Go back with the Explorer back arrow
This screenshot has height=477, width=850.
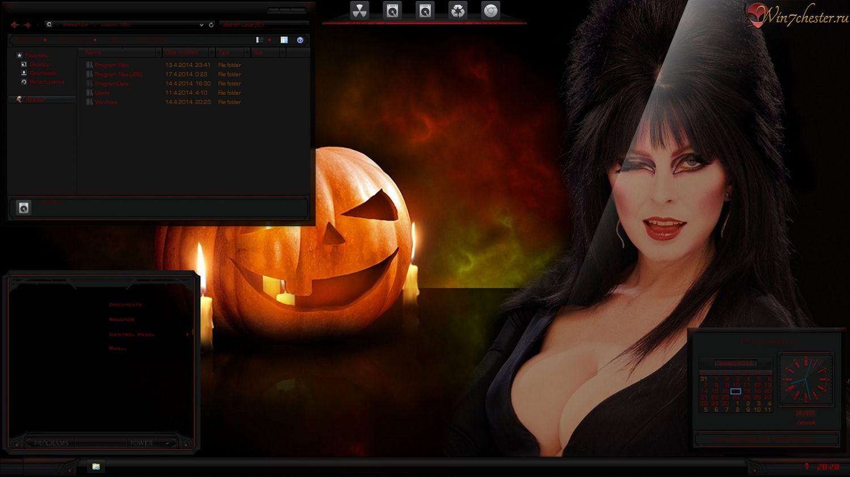coord(15,25)
